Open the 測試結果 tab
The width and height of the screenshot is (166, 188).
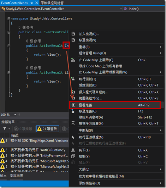pos(17,176)
